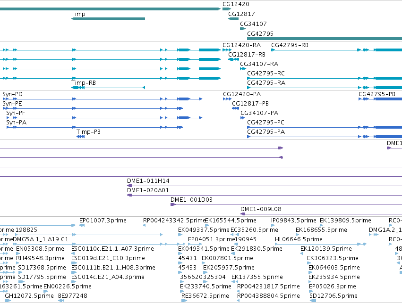This screenshot has width=402, height=303.
Task: Select the Syn-PF protein label
Action: click(x=16, y=113)
